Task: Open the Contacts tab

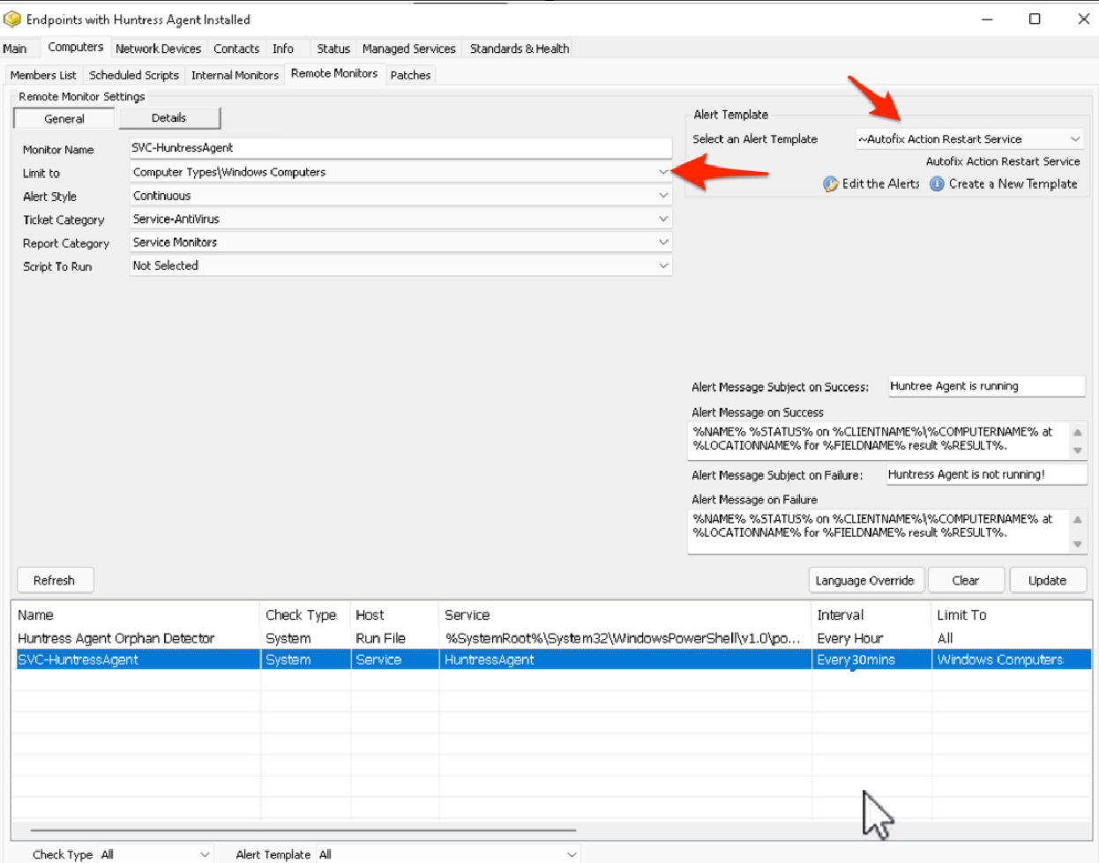Action: point(236,48)
